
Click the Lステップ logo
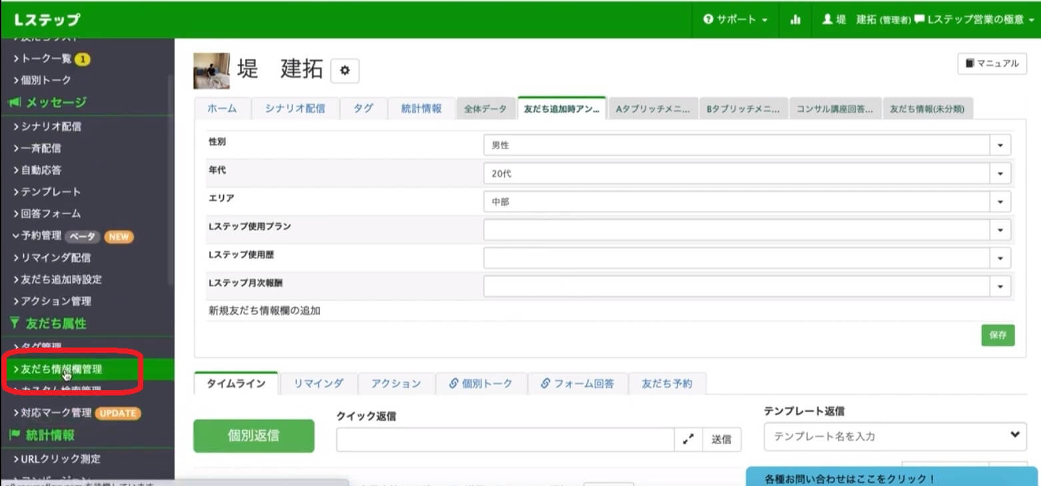click(x=47, y=19)
